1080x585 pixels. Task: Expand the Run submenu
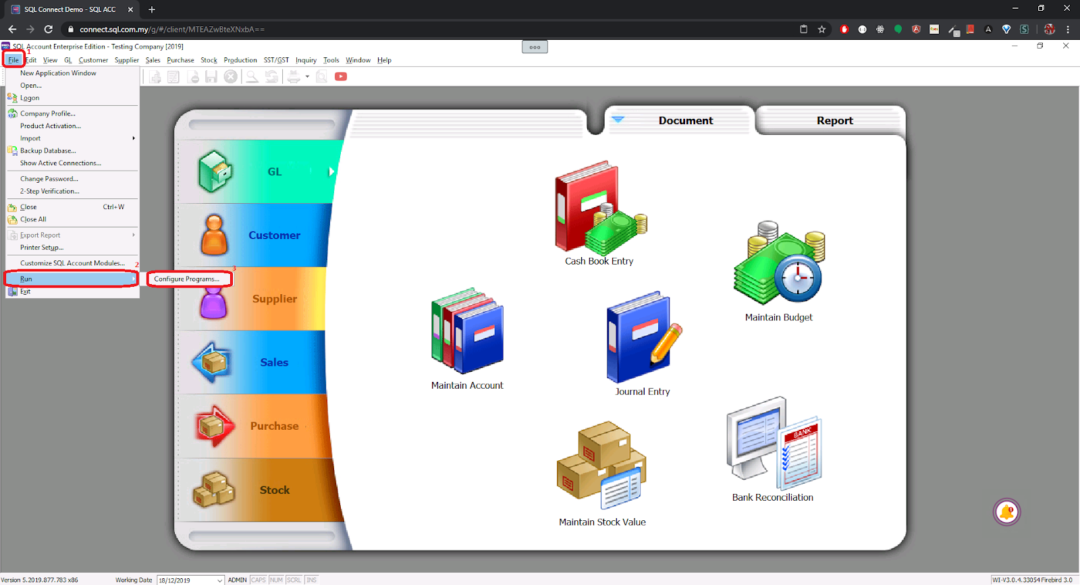pyautogui.click(x=72, y=279)
